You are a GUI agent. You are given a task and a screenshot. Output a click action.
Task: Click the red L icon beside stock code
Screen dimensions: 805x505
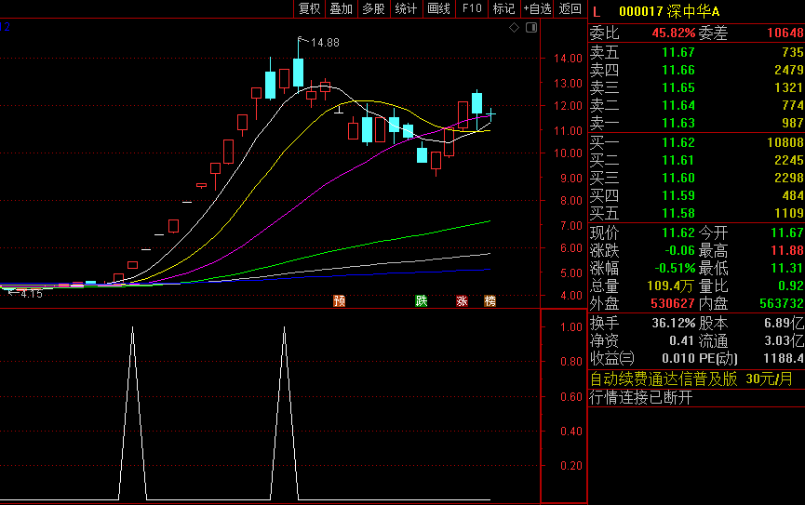point(597,11)
